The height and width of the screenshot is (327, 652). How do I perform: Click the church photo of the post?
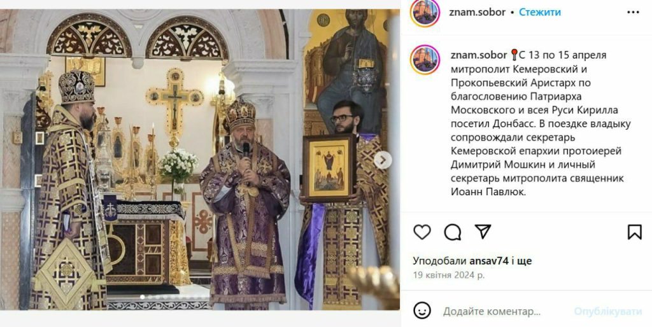199,160
